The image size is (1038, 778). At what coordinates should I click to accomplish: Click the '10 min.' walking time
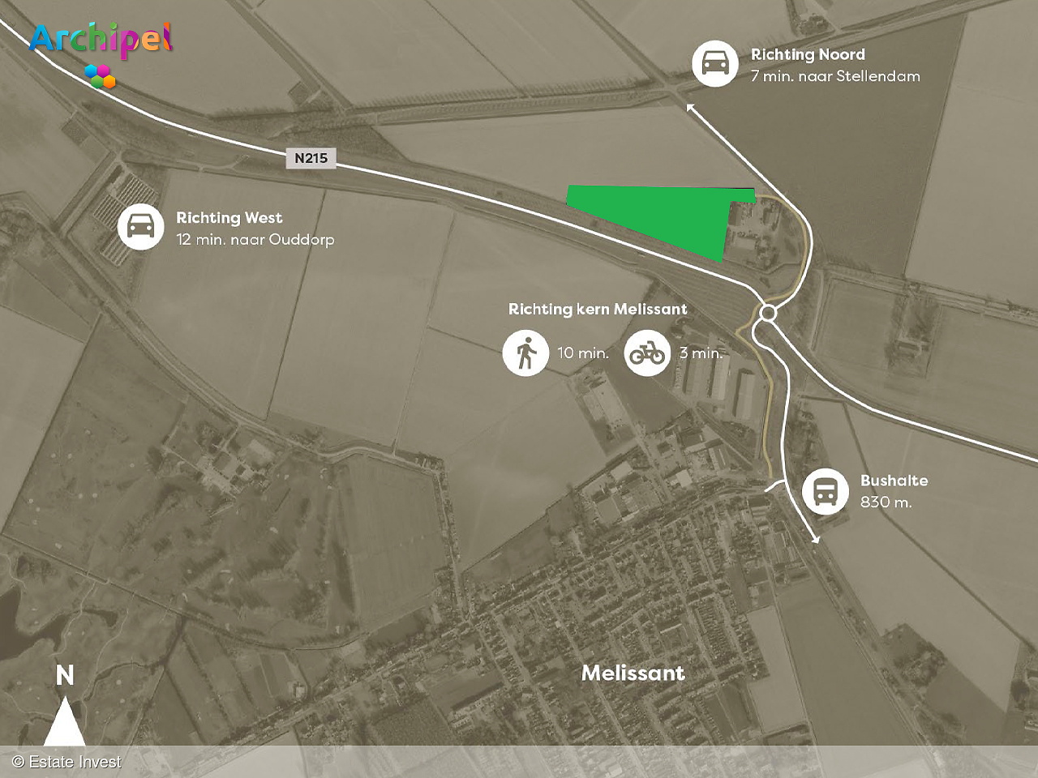pyautogui.click(x=582, y=353)
